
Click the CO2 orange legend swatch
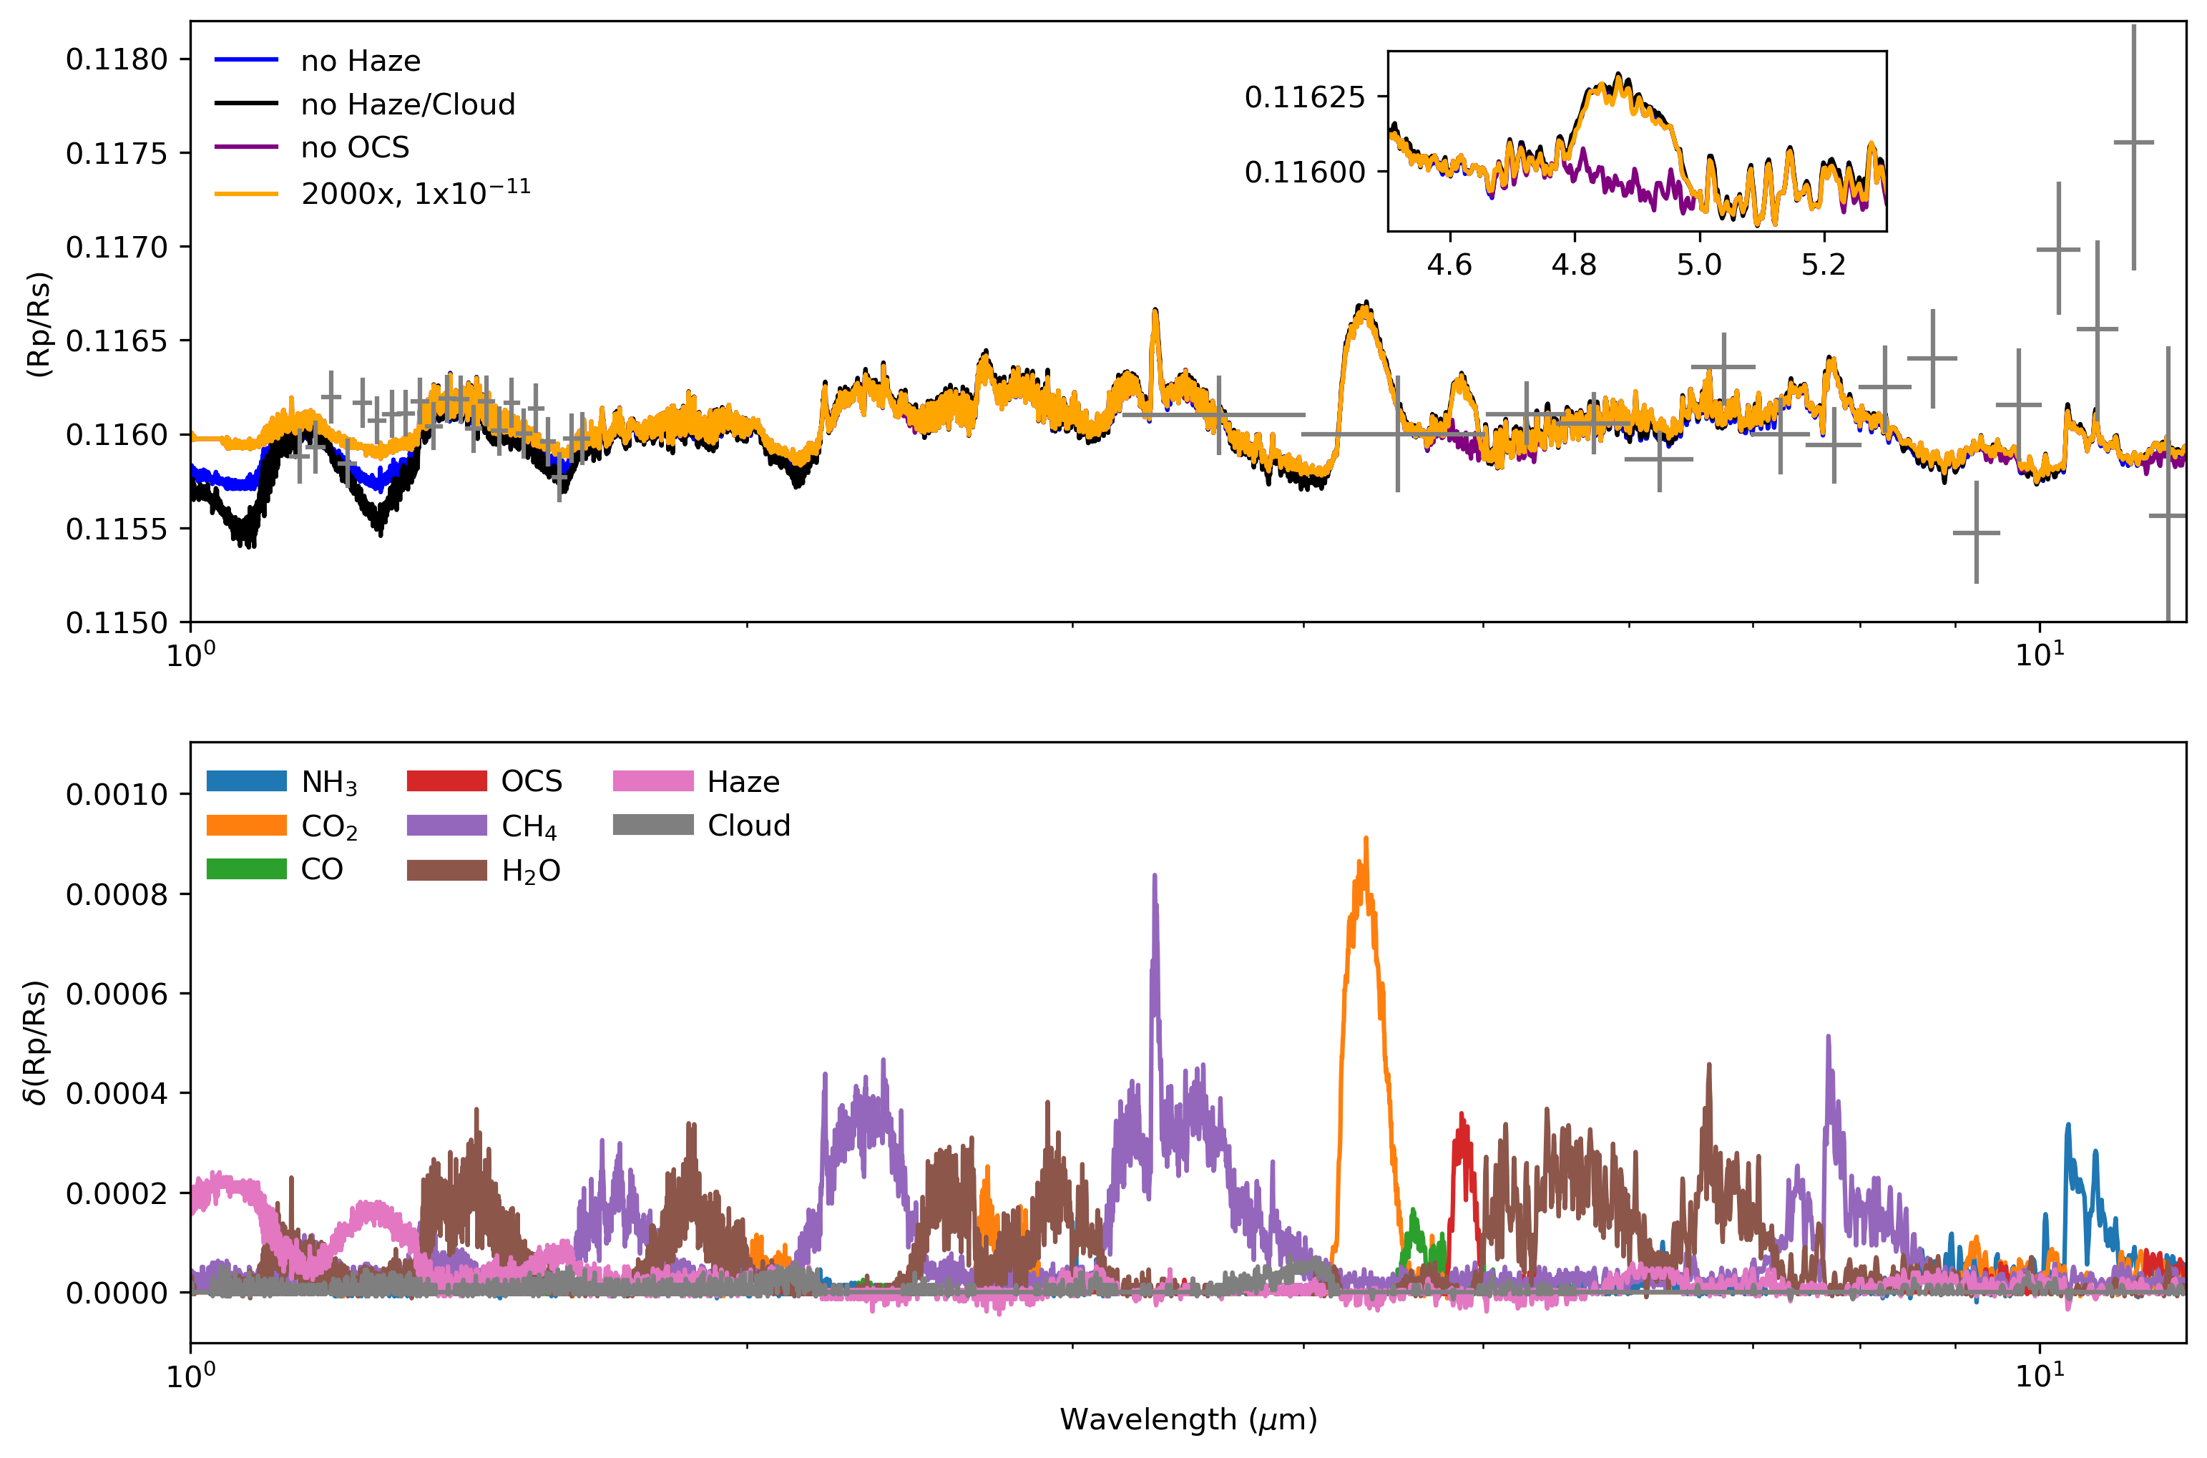(246, 826)
